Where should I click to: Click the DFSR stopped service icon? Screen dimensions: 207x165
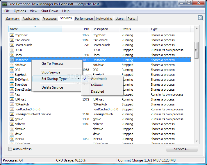12,50
